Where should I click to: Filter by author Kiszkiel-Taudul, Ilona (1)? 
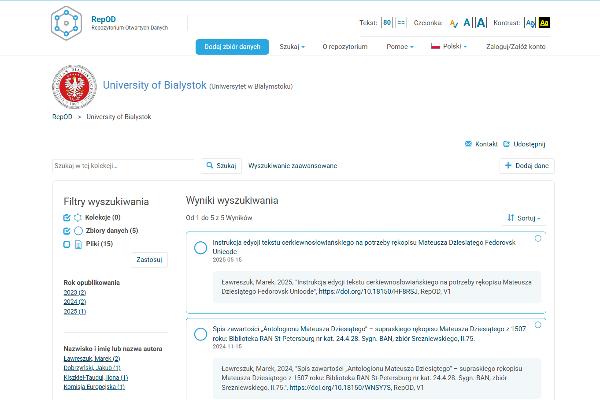[x=96, y=378]
